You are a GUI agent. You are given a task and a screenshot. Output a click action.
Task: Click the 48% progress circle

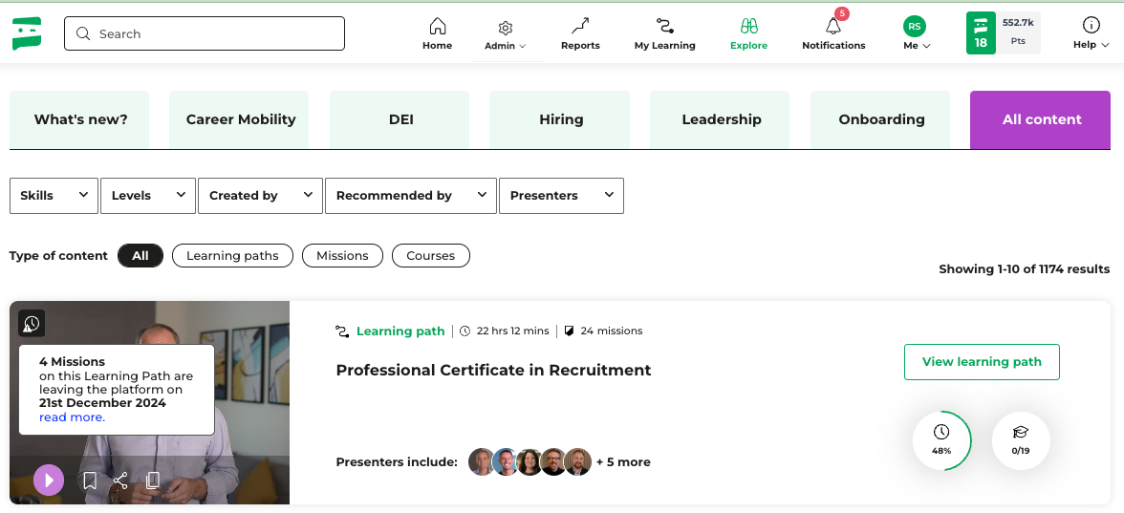[941, 441]
